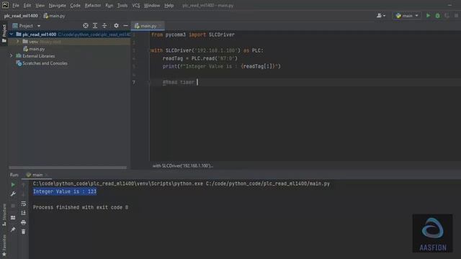Click Project panel horizontal scrollbar
The width and height of the screenshot is (461, 259).
point(68,168)
